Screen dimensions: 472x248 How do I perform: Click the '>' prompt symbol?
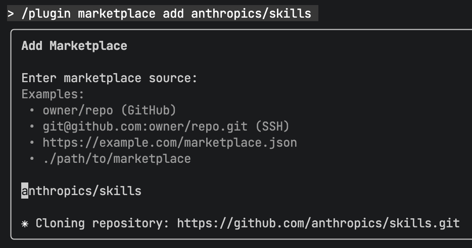point(11,14)
